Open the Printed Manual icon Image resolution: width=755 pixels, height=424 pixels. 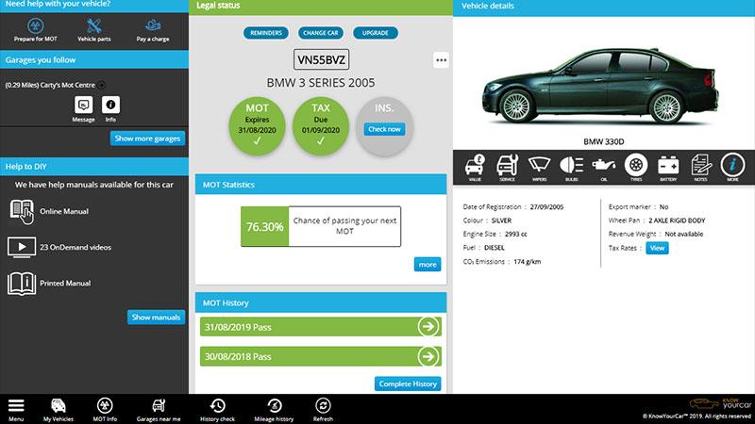click(x=21, y=284)
